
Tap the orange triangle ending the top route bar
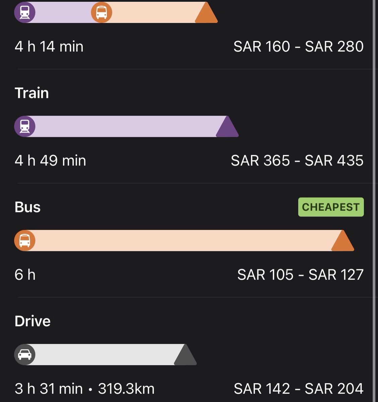click(x=206, y=12)
